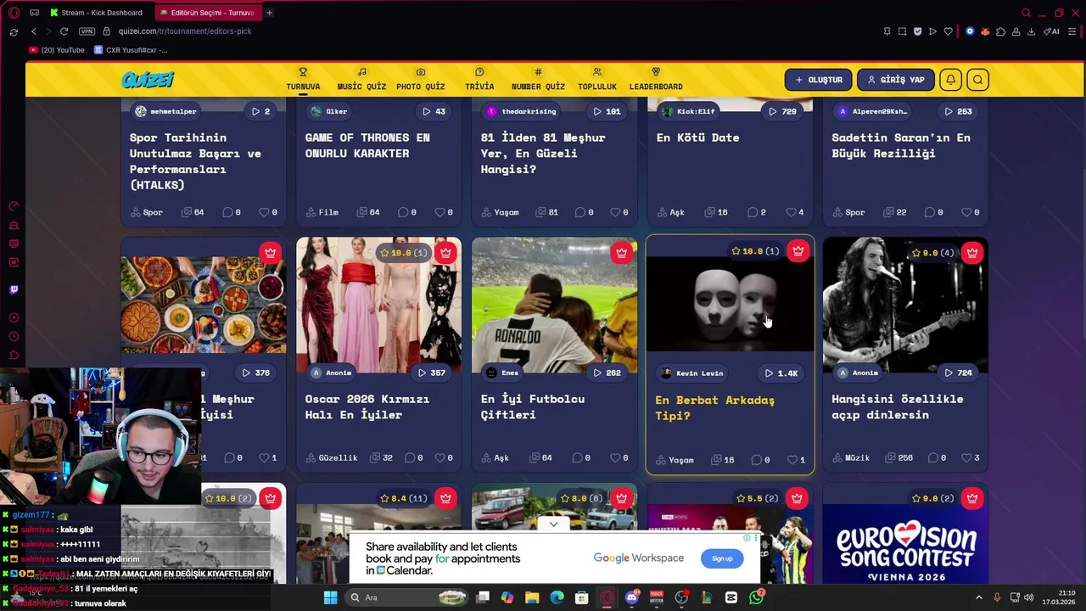The width and height of the screenshot is (1086, 611).
Task: Click the Oluştur button
Action: coord(818,80)
